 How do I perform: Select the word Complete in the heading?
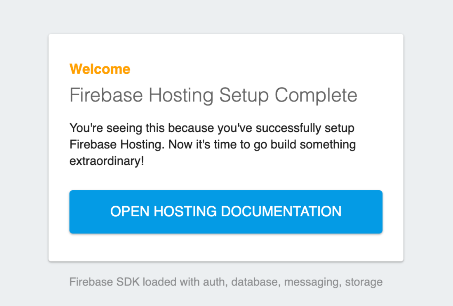coord(319,95)
